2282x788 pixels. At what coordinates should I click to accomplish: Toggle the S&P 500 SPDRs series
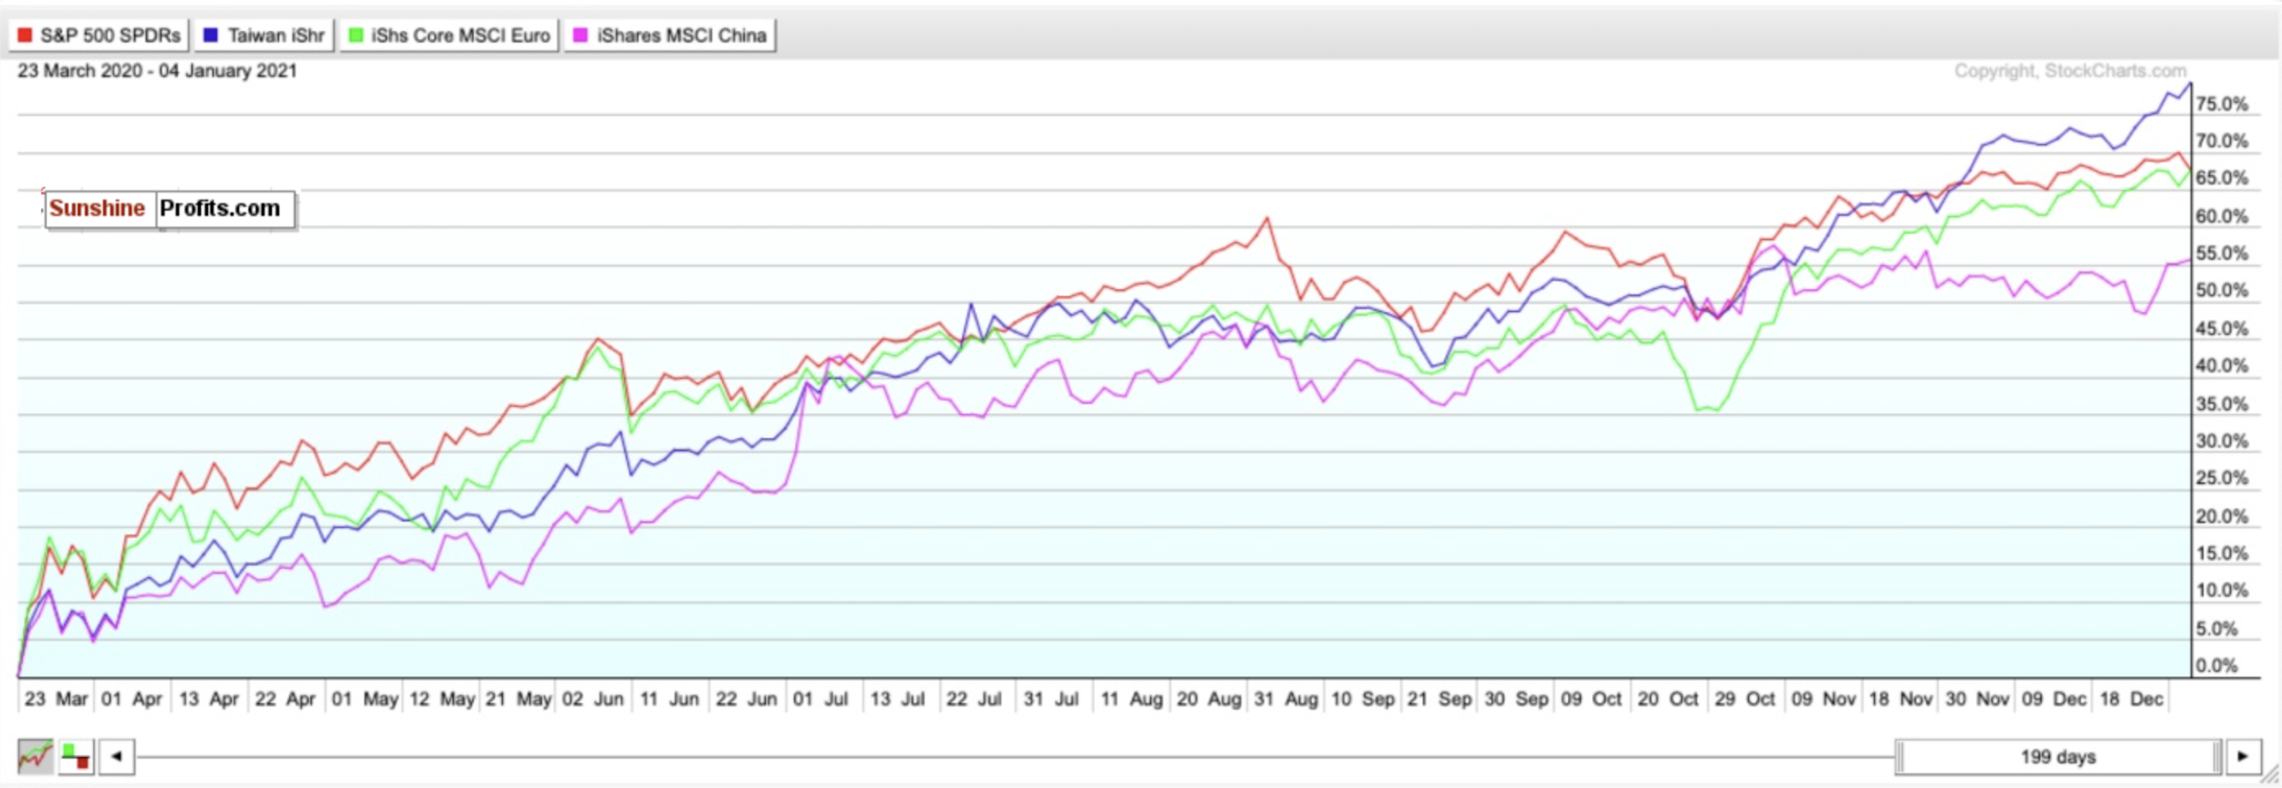pyautogui.click(x=99, y=36)
